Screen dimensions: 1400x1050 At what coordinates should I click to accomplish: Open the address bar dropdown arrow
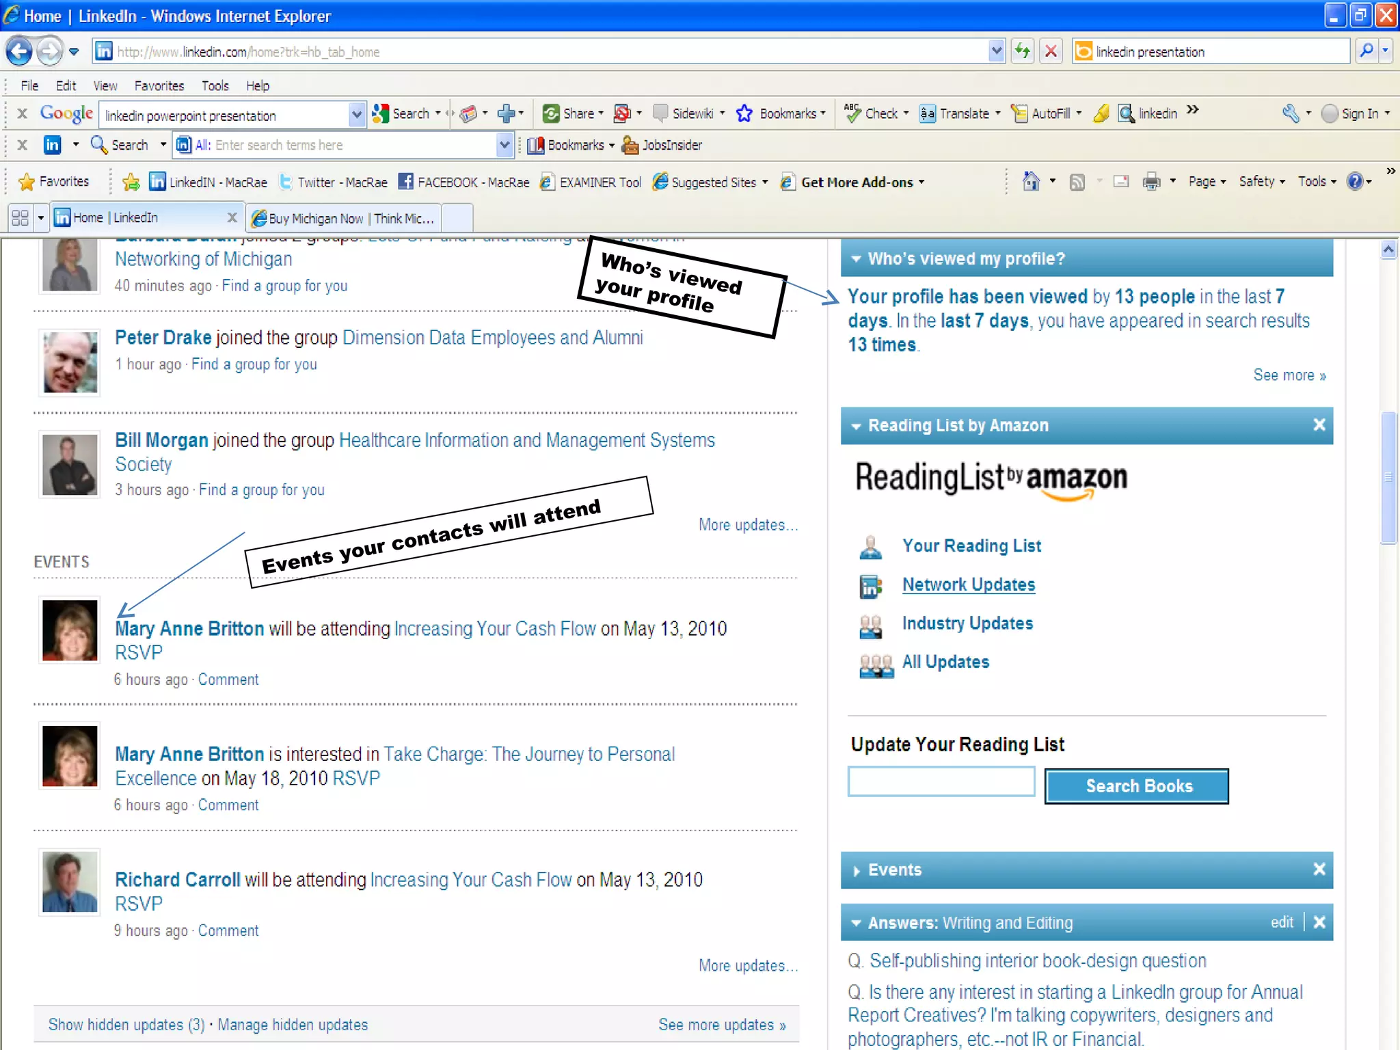tap(996, 51)
